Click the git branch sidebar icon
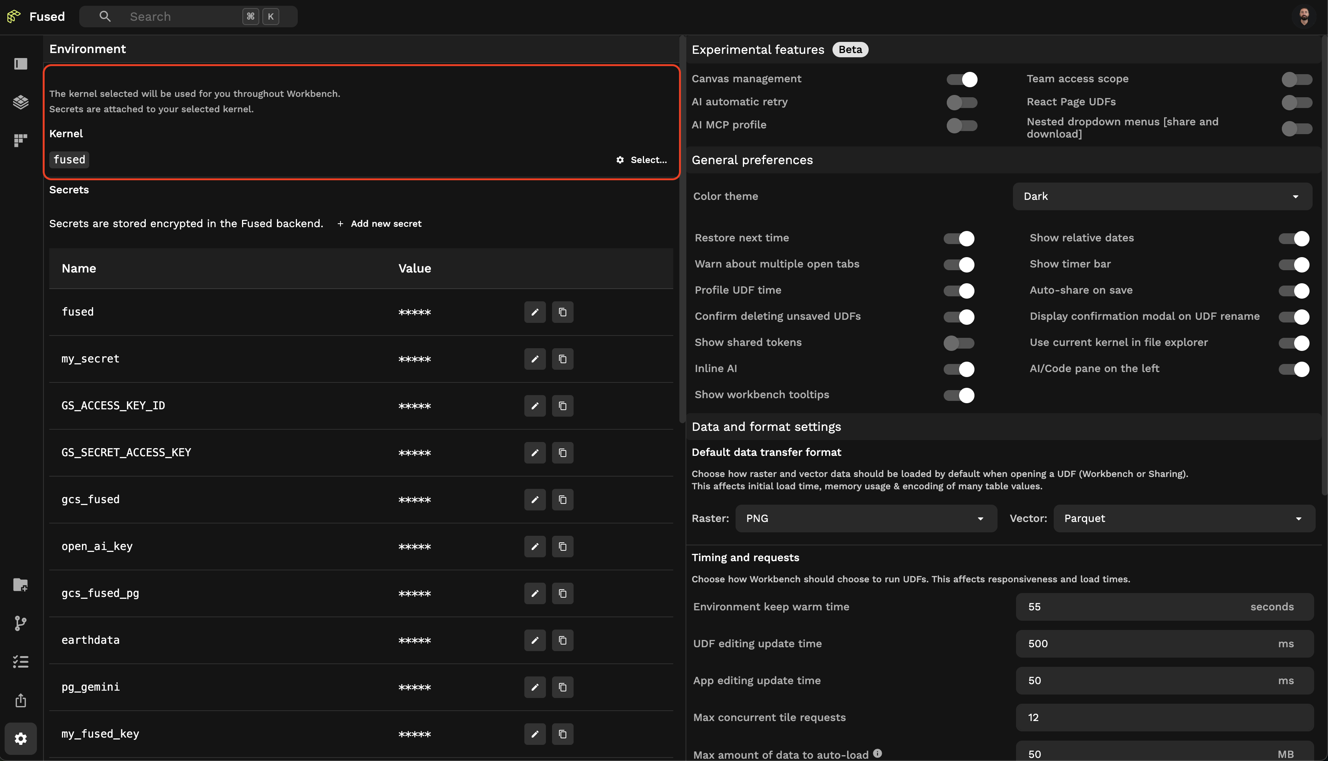 pyautogui.click(x=20, y=623)
